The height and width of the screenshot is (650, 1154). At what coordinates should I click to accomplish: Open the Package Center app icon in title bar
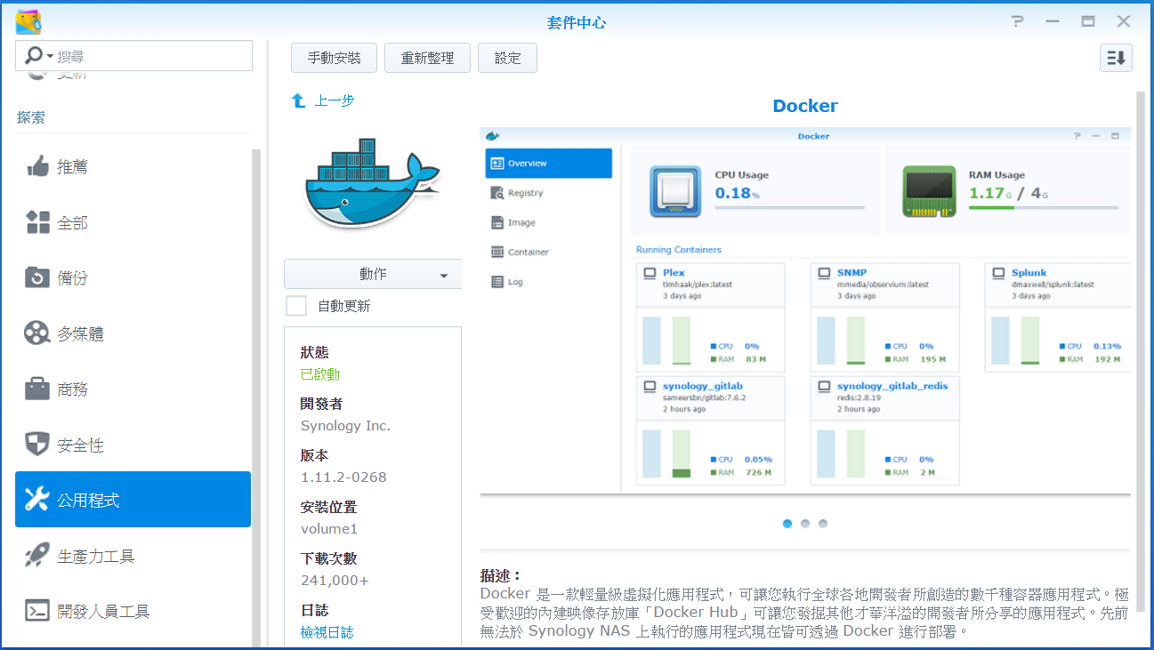point(28,21)
